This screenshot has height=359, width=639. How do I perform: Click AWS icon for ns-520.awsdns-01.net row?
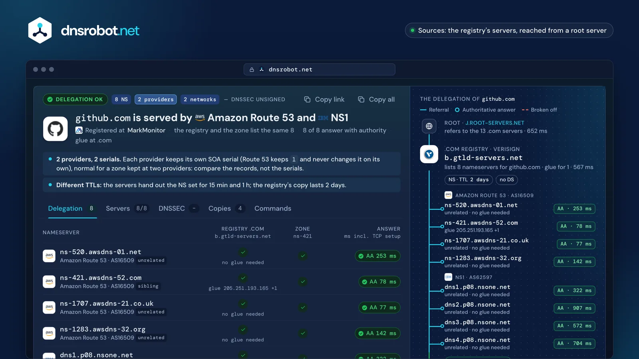coord(49,256)
